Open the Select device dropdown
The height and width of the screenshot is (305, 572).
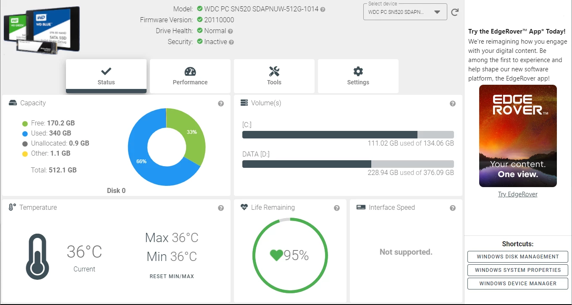click(x=401, y=11)
